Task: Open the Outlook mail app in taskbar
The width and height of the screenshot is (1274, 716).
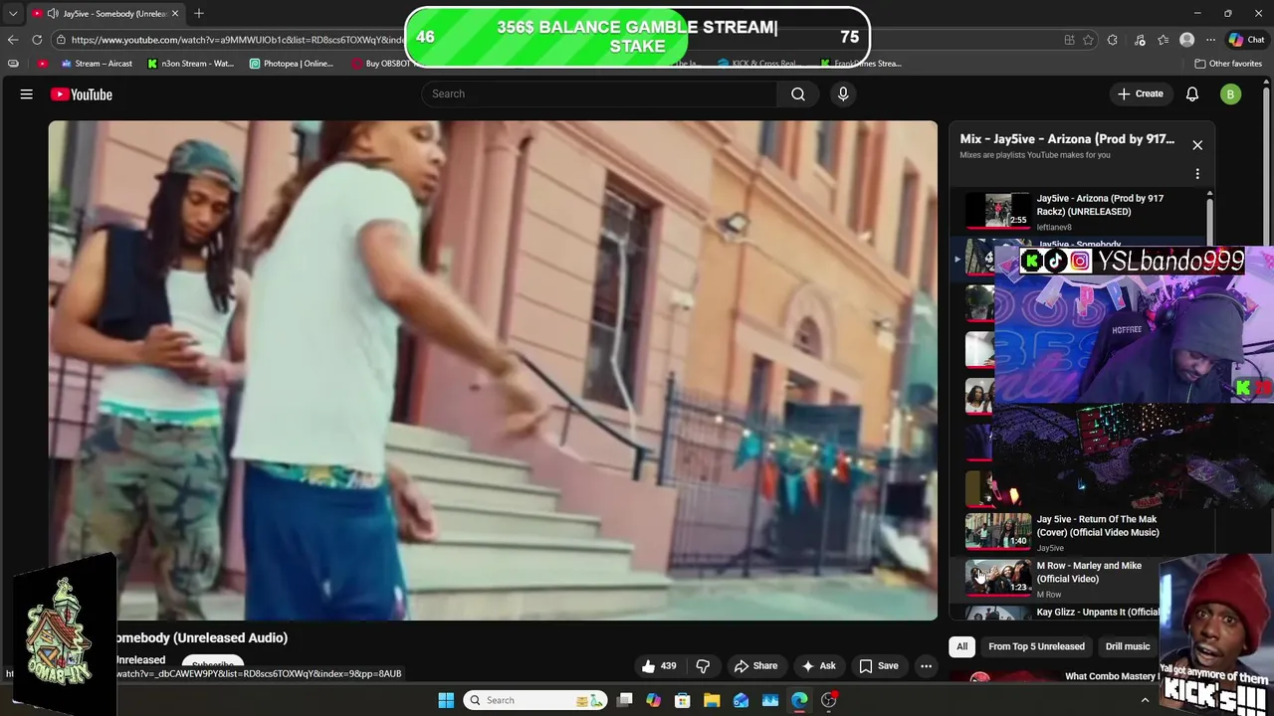Action: pos(741,700)
